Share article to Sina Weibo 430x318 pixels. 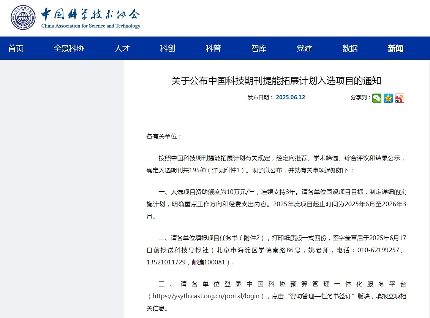point(400,98)
